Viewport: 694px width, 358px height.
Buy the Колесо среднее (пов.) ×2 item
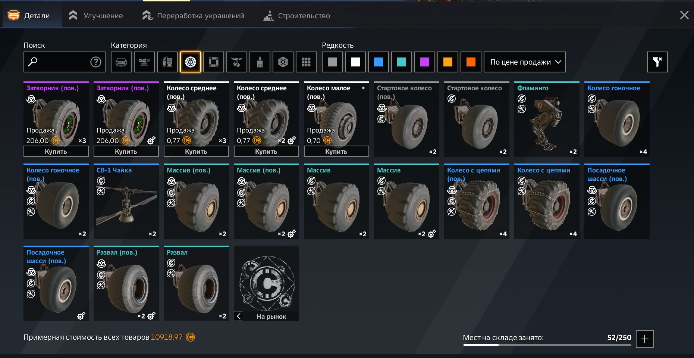[x=266, y=151]
